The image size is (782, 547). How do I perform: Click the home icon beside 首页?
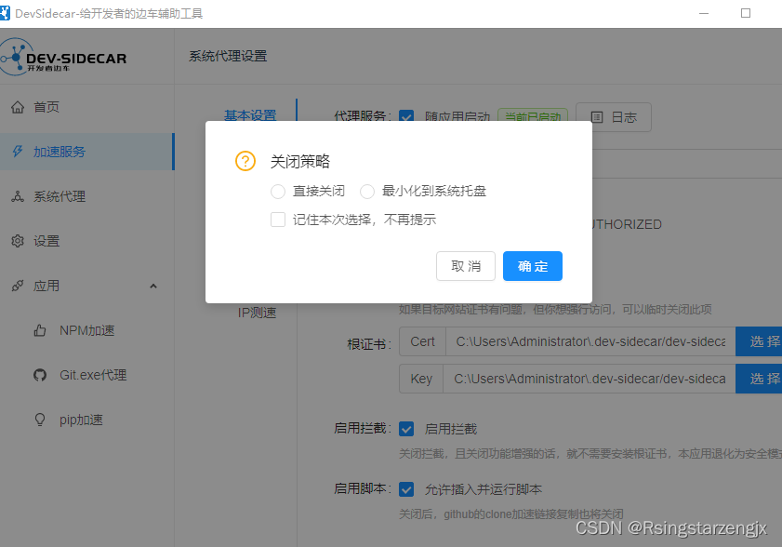pos(18,107)
